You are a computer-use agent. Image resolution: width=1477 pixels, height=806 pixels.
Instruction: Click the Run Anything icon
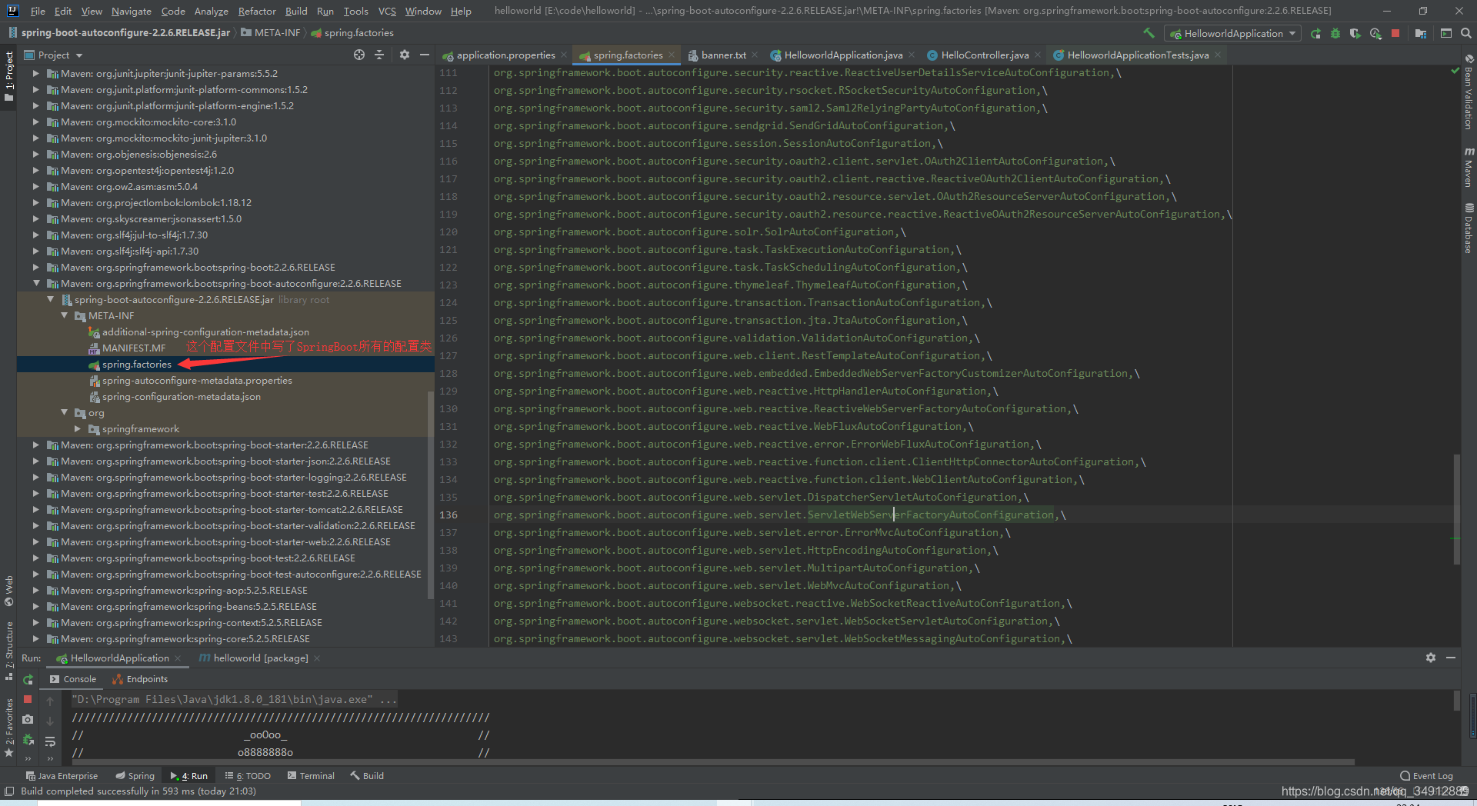[x=1446, y=33]
